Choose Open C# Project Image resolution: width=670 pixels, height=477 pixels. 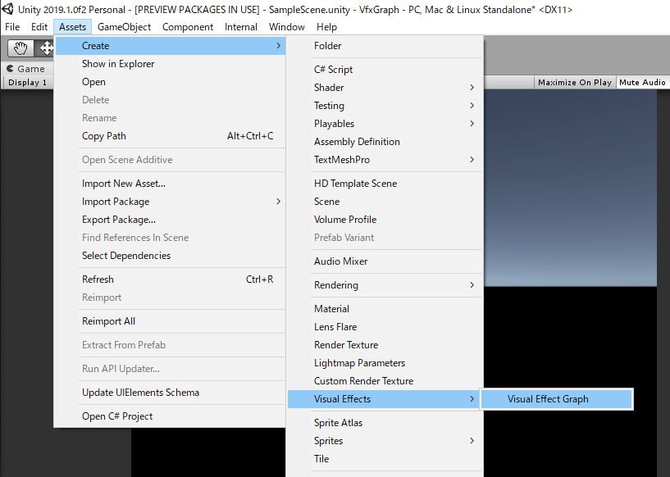click(x=171, y=416)
